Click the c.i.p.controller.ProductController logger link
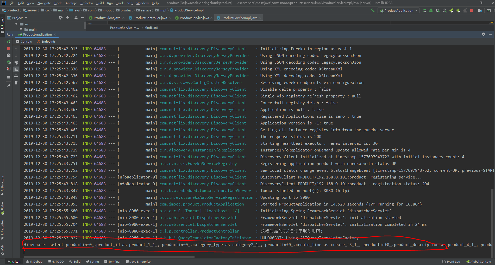Screen dimensions: 495x265 (x=199, y=231)
